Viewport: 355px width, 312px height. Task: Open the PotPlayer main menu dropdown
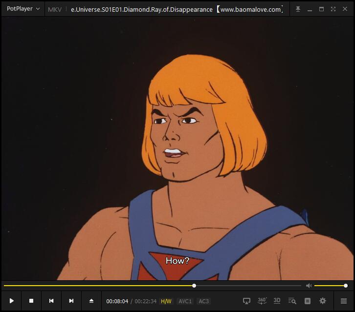[x=23, y=9]
